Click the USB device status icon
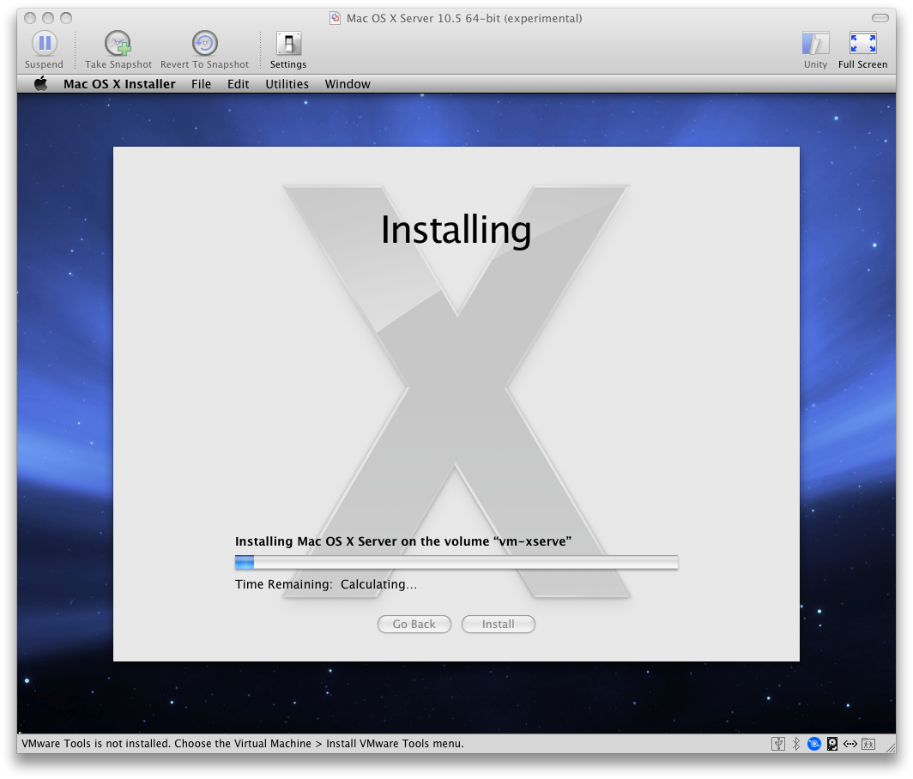Screen dimensions: 913x779 tap(778, 744)
